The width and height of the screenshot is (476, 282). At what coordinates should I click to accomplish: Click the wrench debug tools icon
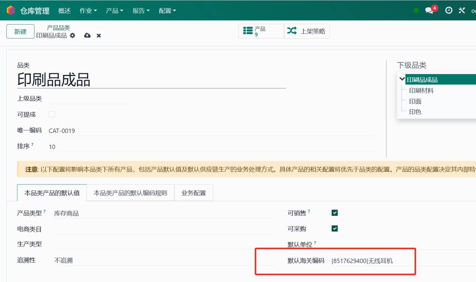pos(462,11)
